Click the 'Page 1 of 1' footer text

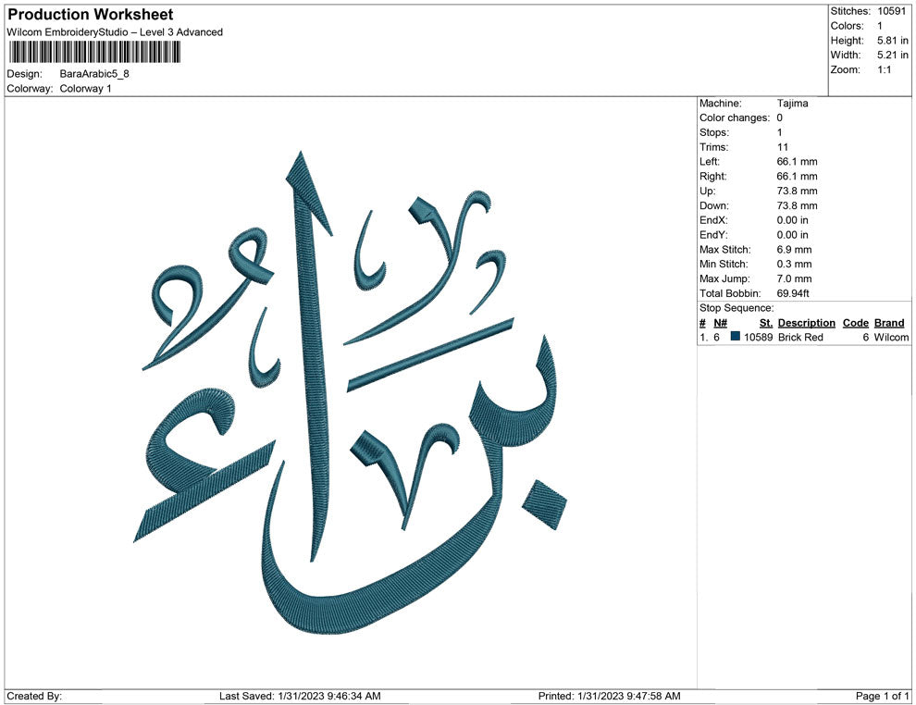[882, 696]
